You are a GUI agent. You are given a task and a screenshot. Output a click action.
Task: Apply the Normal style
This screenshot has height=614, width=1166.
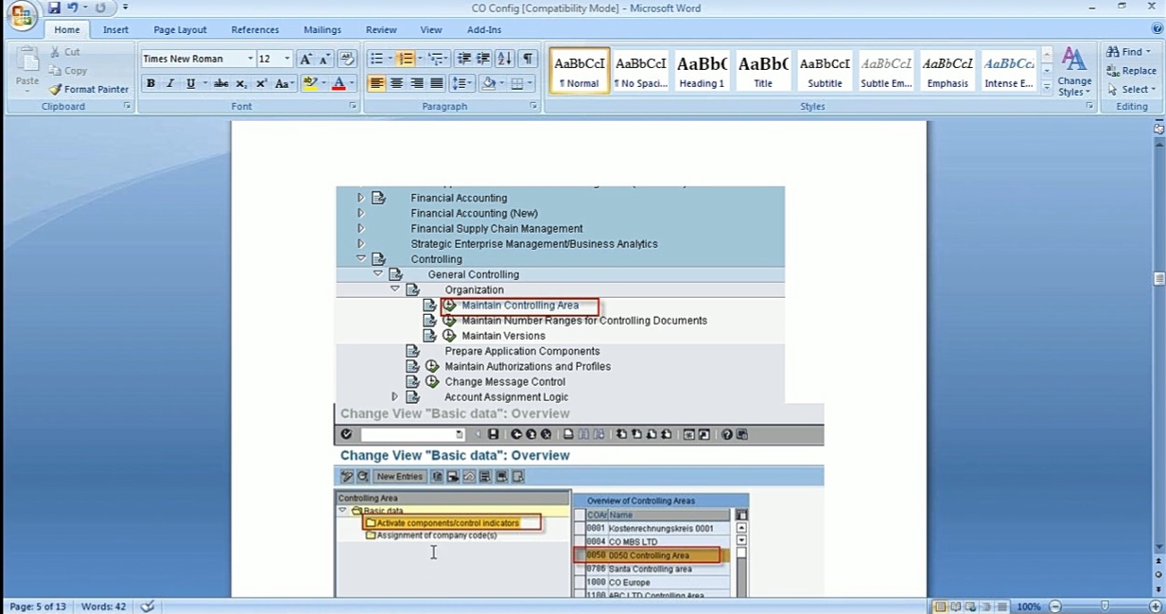click(579, 71)
